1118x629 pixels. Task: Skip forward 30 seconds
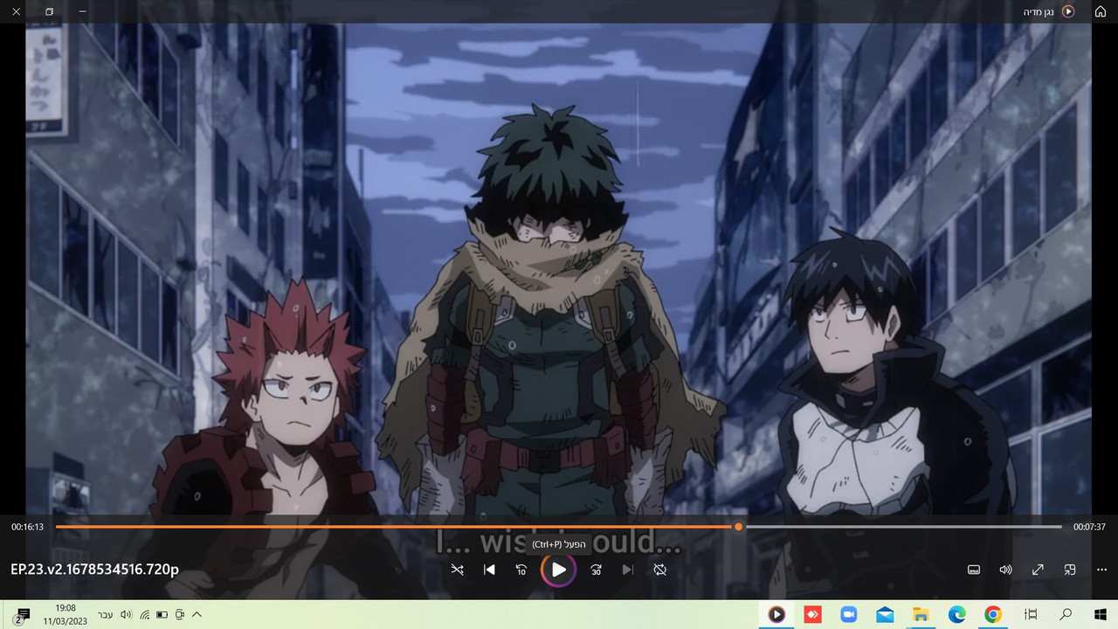pos(596,570)
